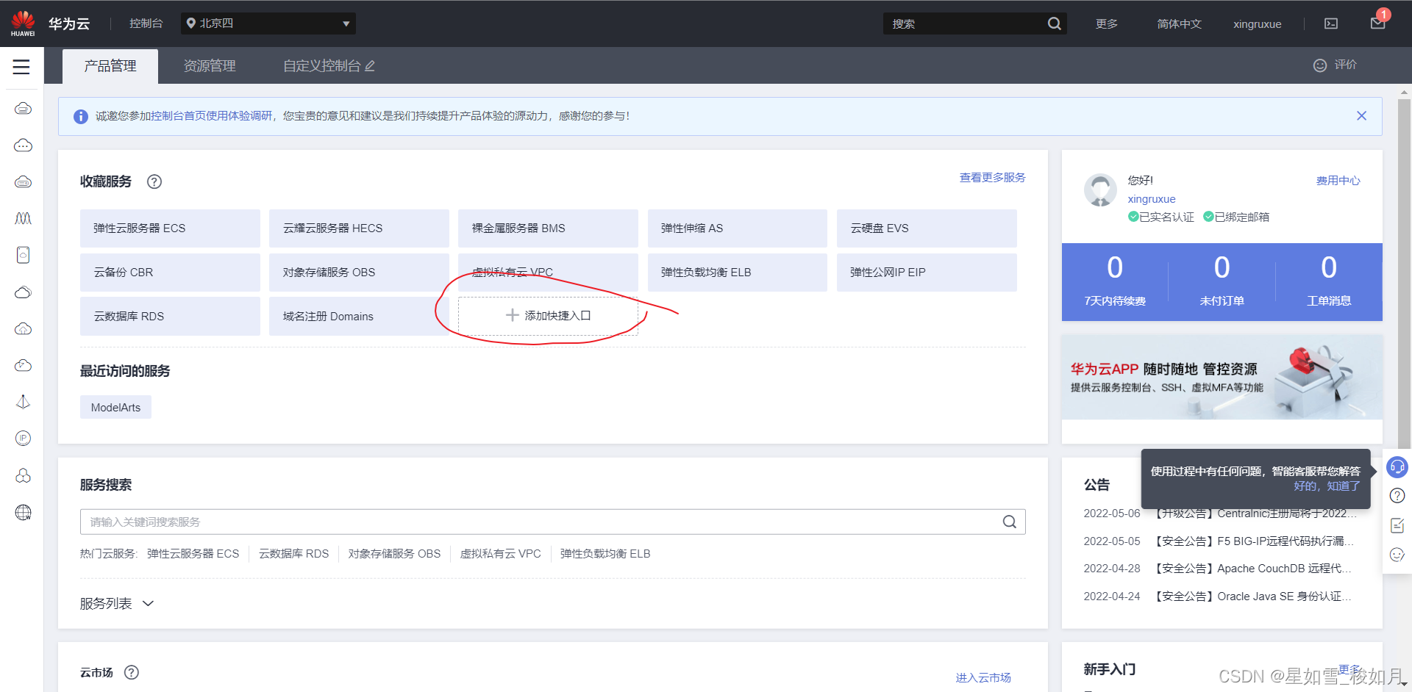Open 弹性伸缩 AS favorite tile
Viewport: 1412px width, 692px height.
[738, 228]
